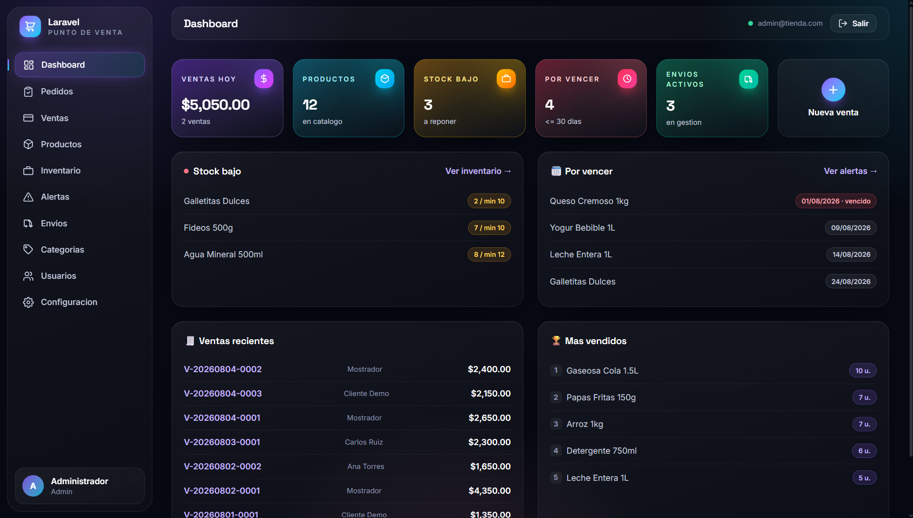The height and width of the screenshot is (518, 913).
Task: Click the Leche Entera 1L 14/08/2026 date badge
Action: click(851, 254)
